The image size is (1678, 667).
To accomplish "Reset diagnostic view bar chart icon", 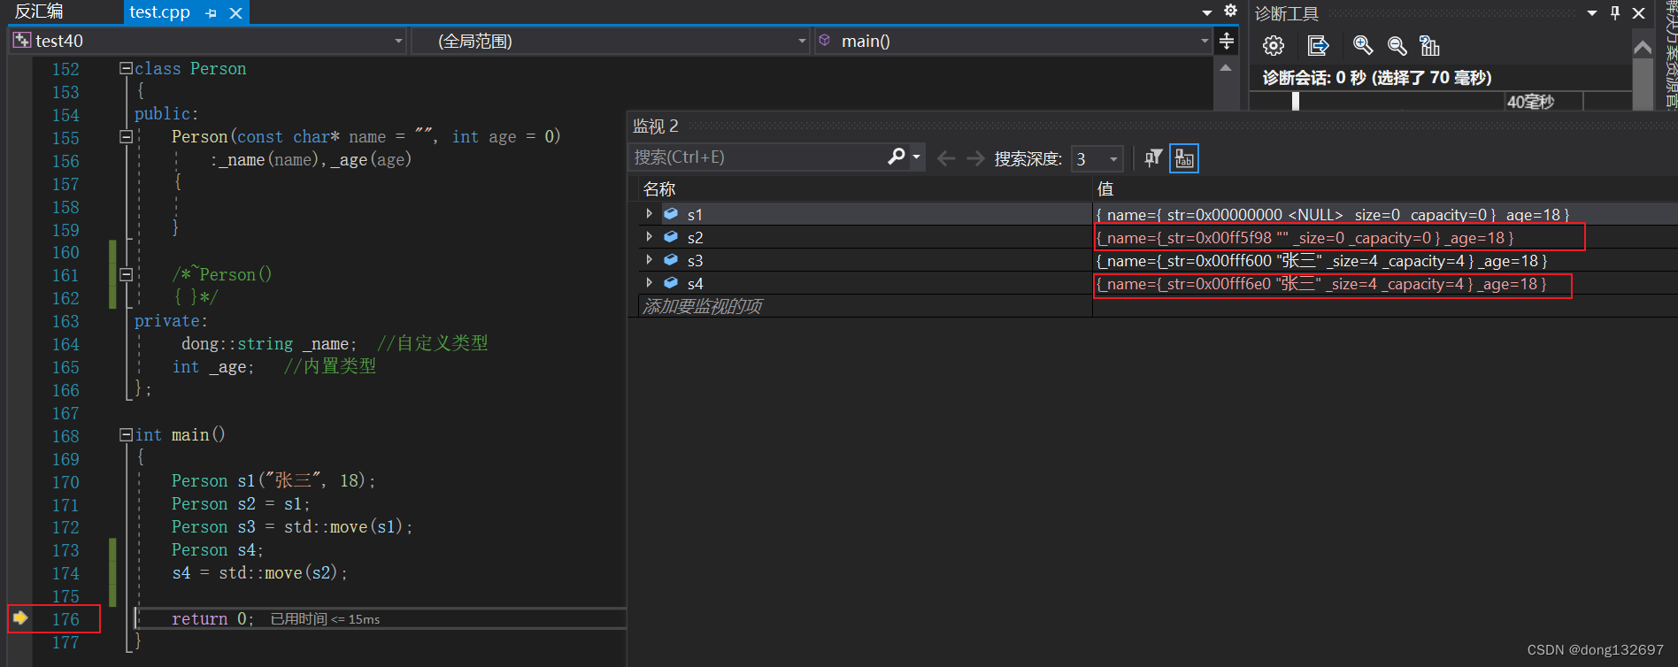I will pos(1429,46).
